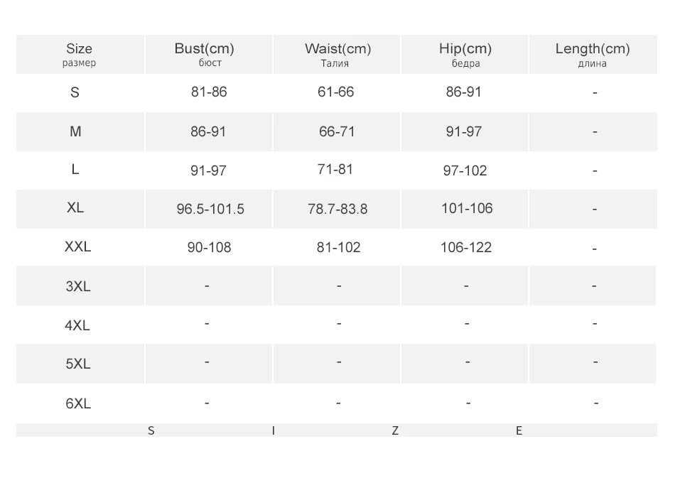The image size is (675, 483).
Task: Click the Hip(cm) column header
Action: point(465,55)
